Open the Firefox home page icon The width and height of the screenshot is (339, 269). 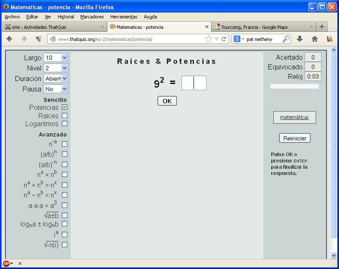(315, 39)
